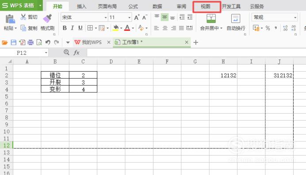Viewport: 306px width, 175px height.
Task: Decrease font size with A- icon
Action: [145, 17]
